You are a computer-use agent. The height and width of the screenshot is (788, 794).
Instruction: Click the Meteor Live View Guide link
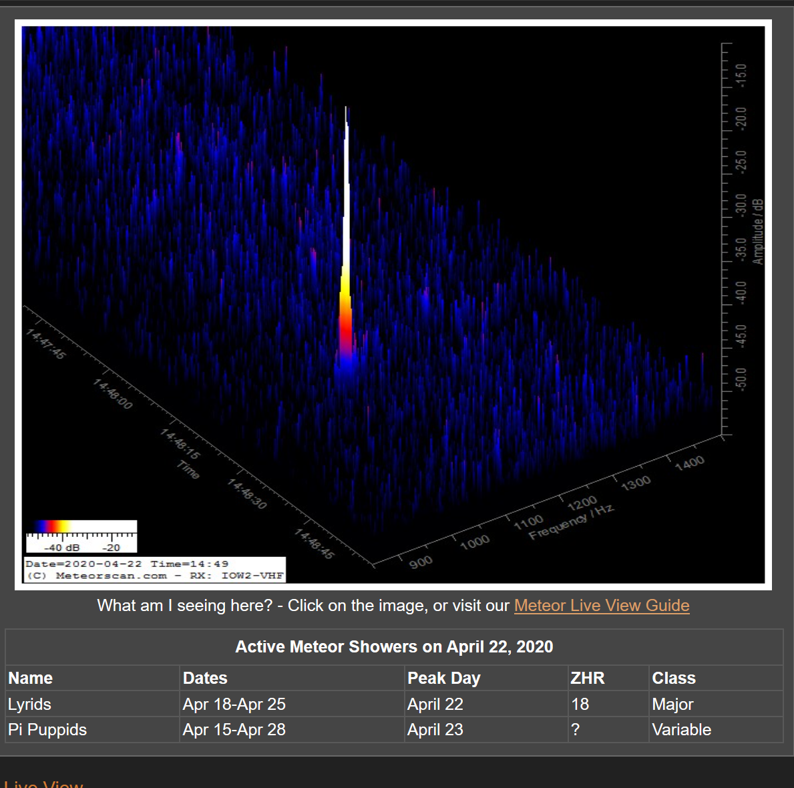[601, 606]
